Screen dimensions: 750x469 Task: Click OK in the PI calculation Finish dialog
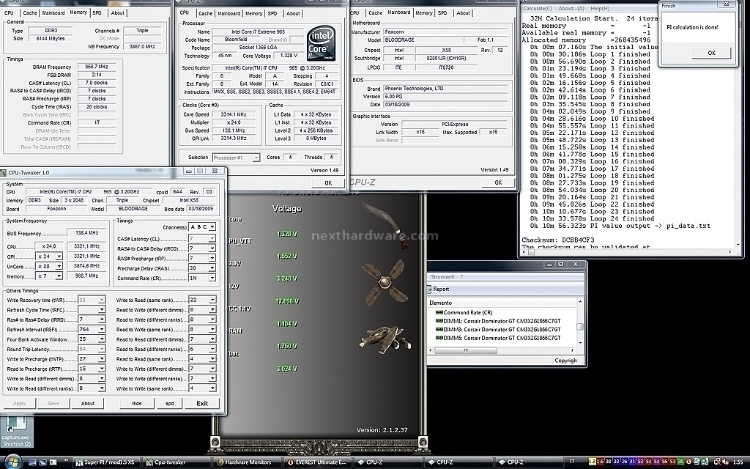[711, 53]
